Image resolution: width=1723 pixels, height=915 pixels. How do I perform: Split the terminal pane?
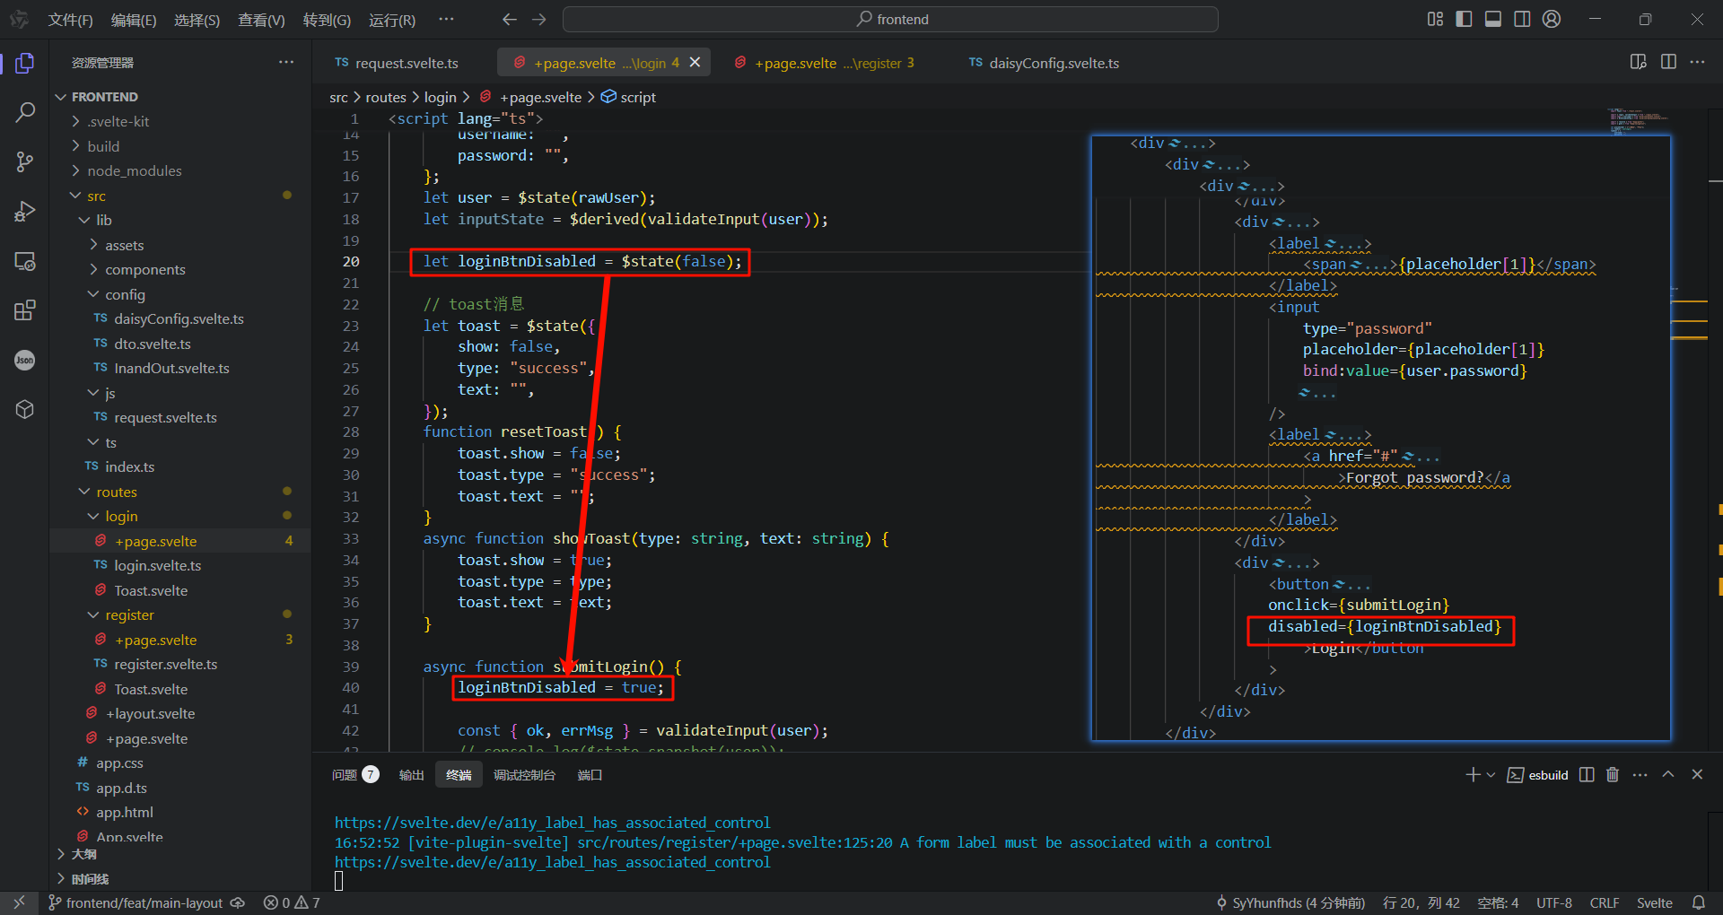pos(1587,775)
